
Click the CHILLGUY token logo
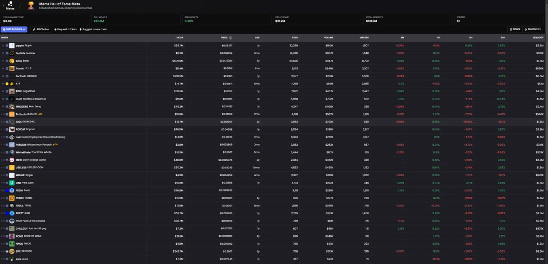pyautogui.click(x=12, y=228)
